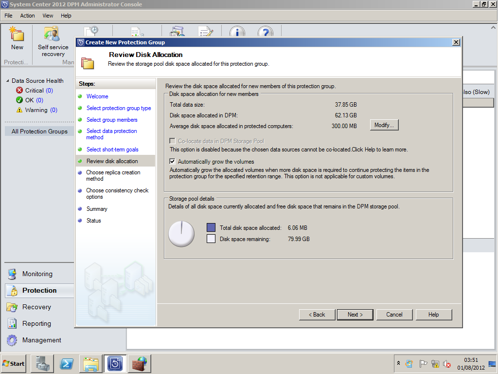Click the protection group folder icon in dialog header
Viewport: 498px width, 374px height.
point(88,63)
